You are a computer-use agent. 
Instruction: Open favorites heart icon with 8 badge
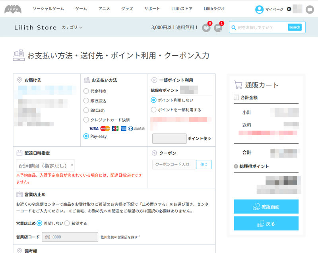pos(206,28)
